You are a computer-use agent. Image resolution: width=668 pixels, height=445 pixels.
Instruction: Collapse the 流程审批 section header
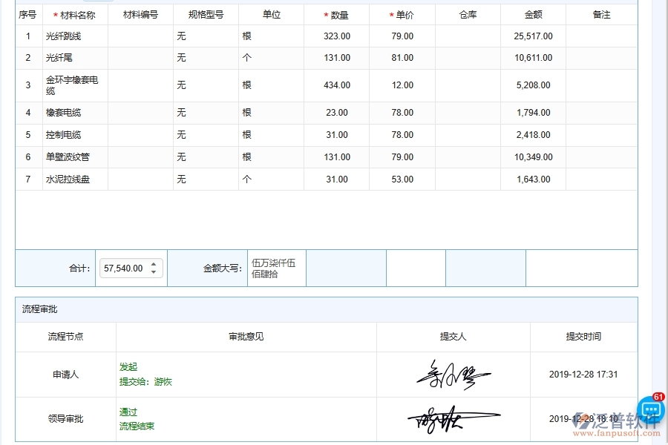pyautogui.click(x=41, y=310)
